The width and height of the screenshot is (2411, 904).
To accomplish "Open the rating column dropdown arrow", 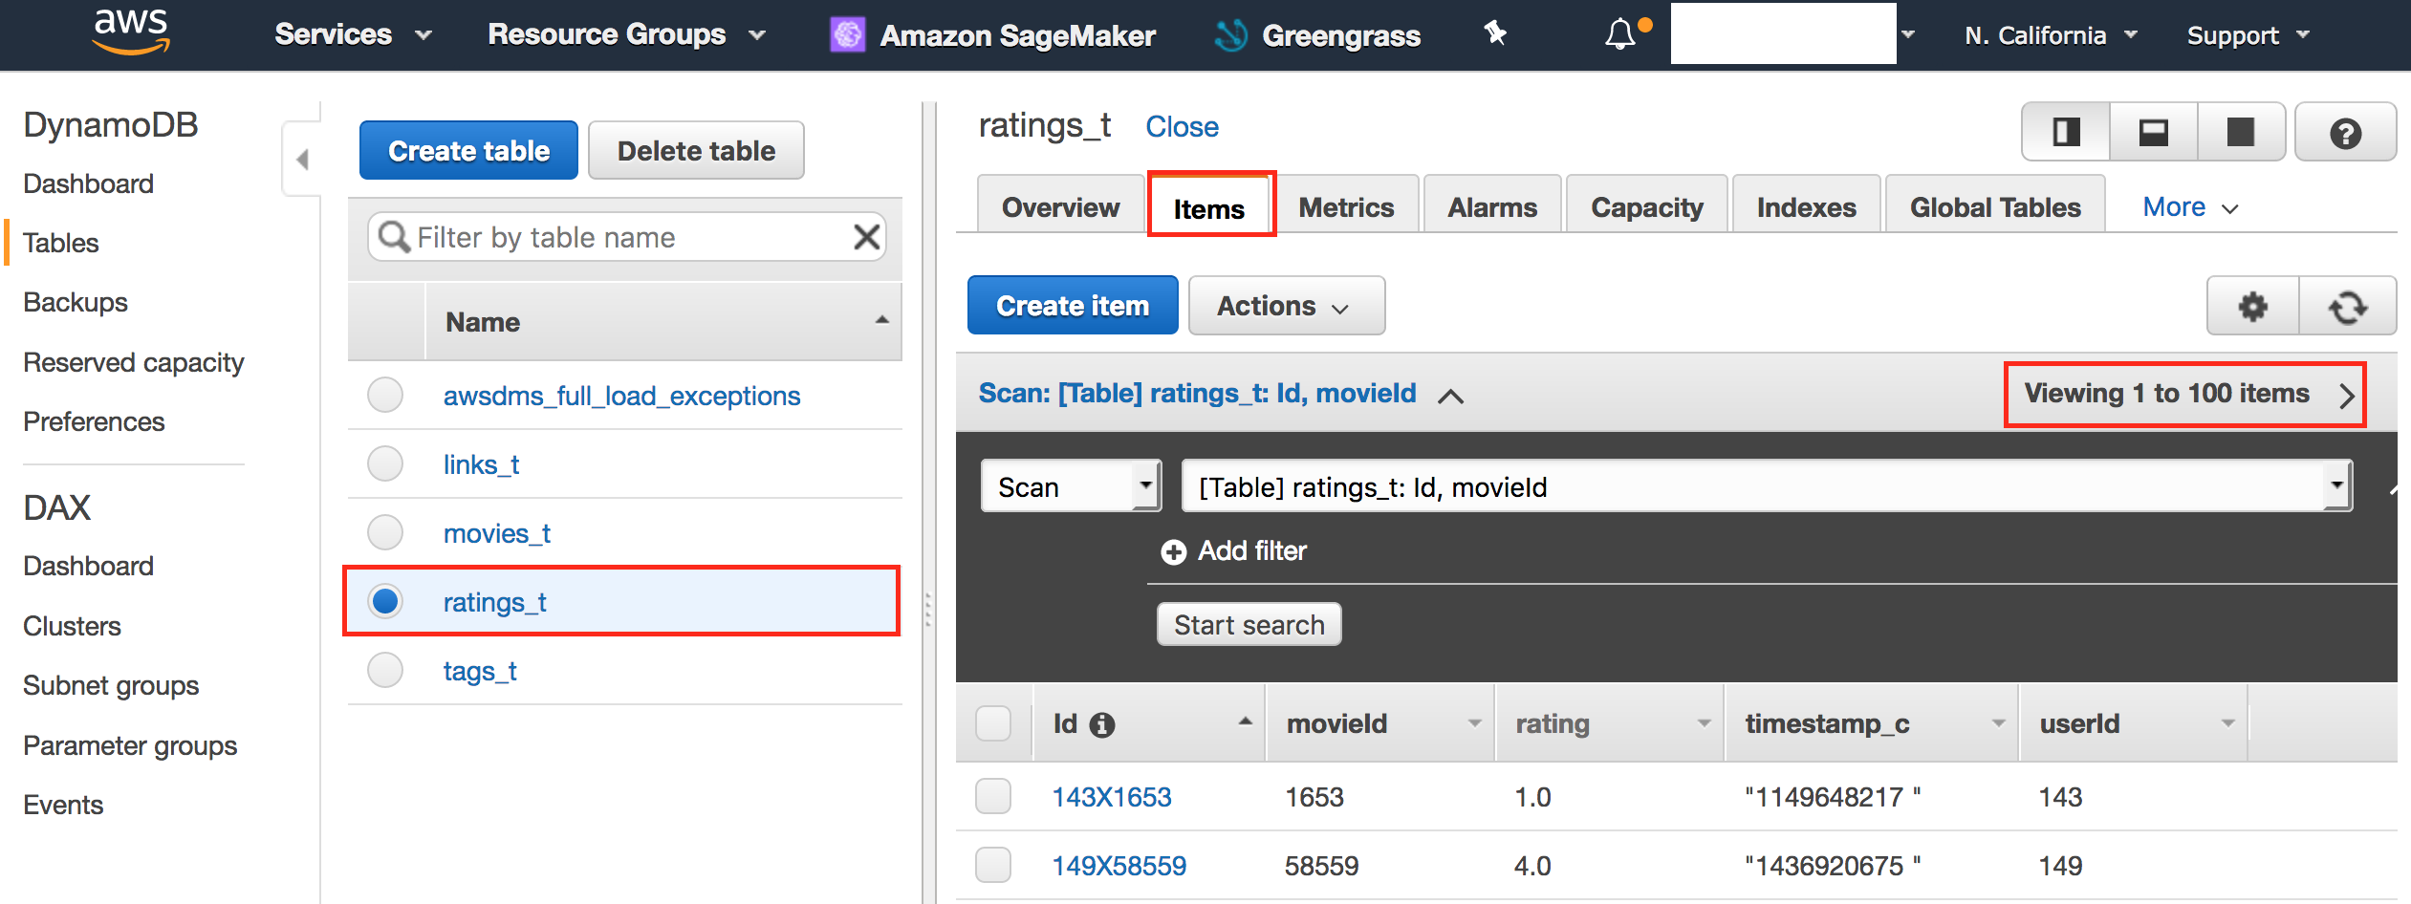I will (1704, 724).
